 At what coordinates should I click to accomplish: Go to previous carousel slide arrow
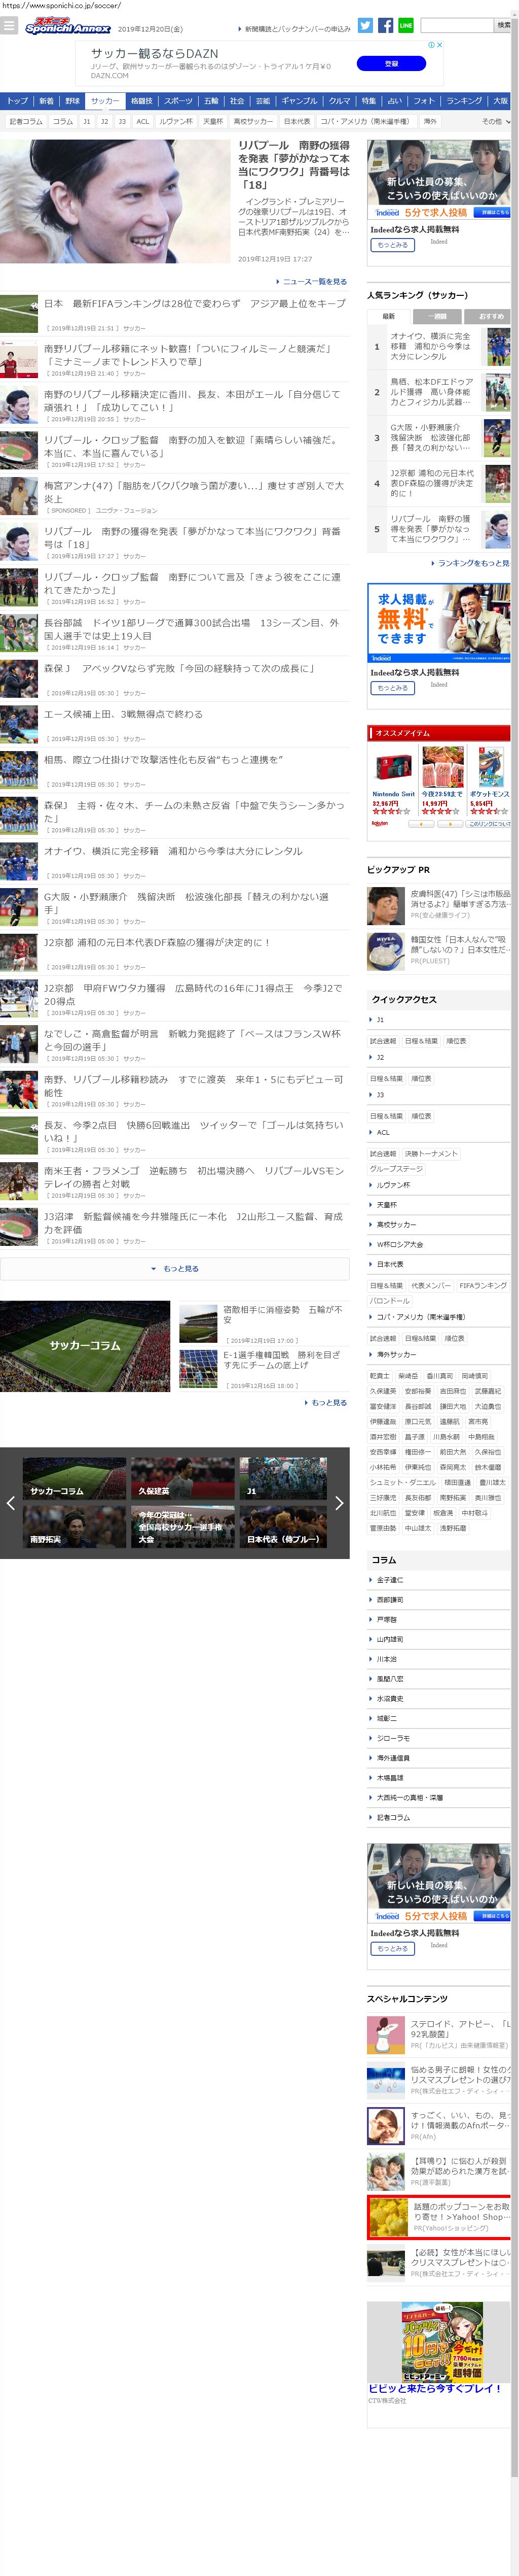click(x=11, y=1502)
